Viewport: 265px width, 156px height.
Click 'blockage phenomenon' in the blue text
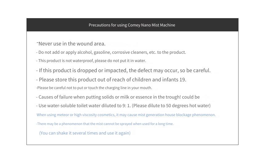[x=196, y=115]
